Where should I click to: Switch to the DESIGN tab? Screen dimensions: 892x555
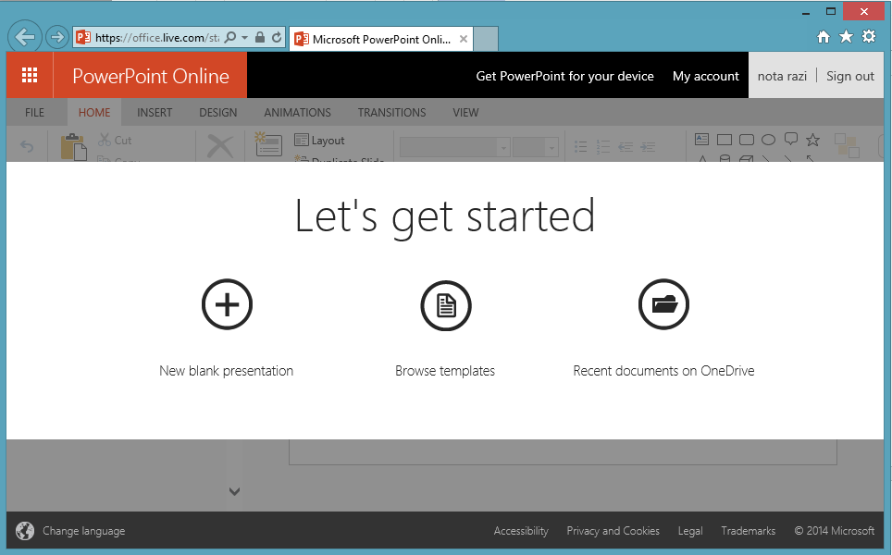[217, 113]
